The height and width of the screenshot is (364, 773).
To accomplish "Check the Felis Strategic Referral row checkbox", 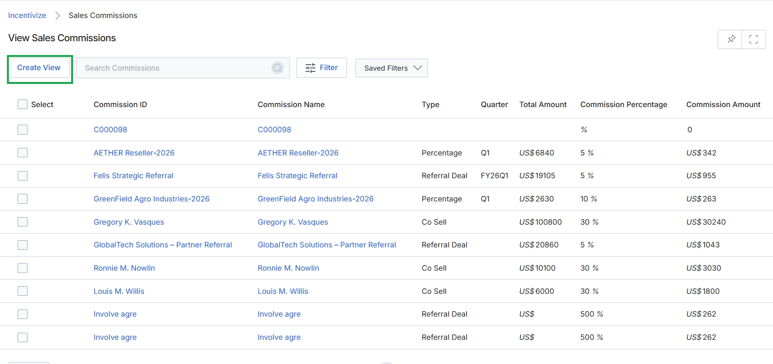I will tap(22, 176).
